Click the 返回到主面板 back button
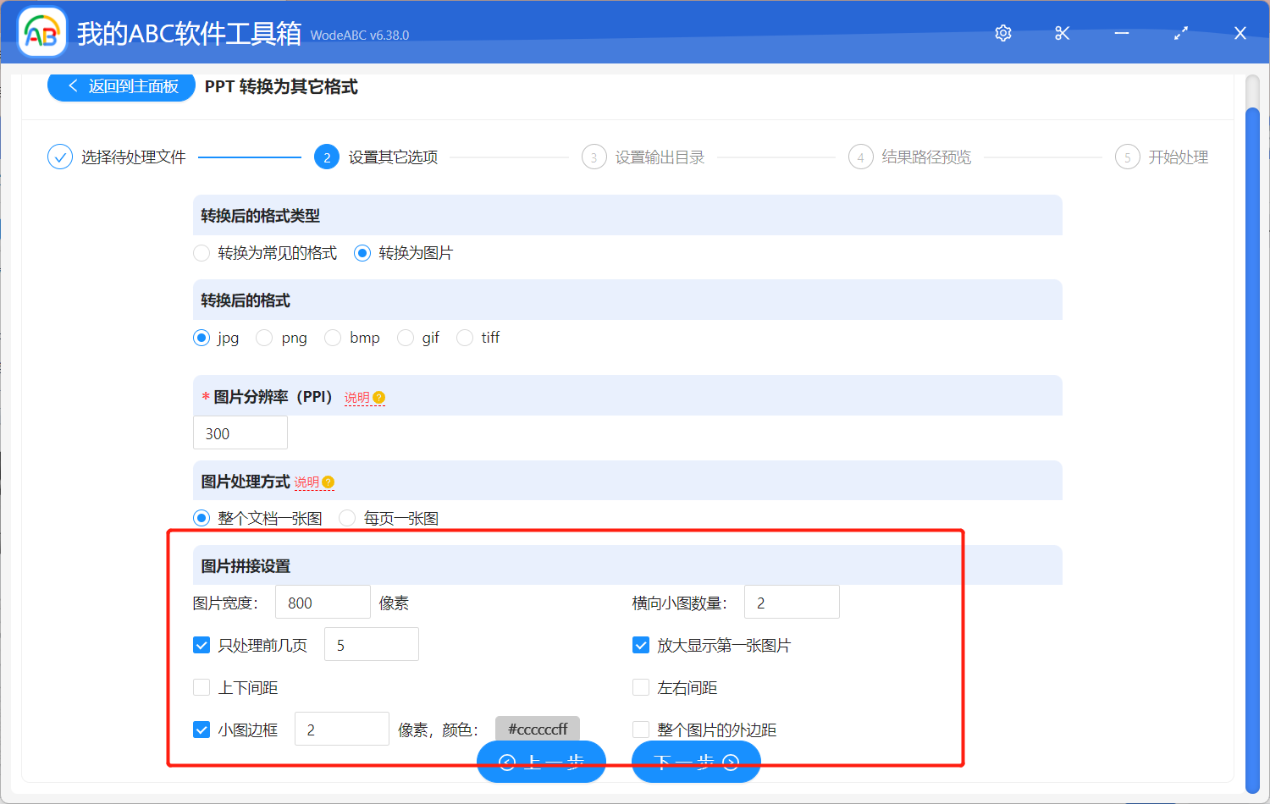This screenshot has width=1270, height=804. (120, 86)
